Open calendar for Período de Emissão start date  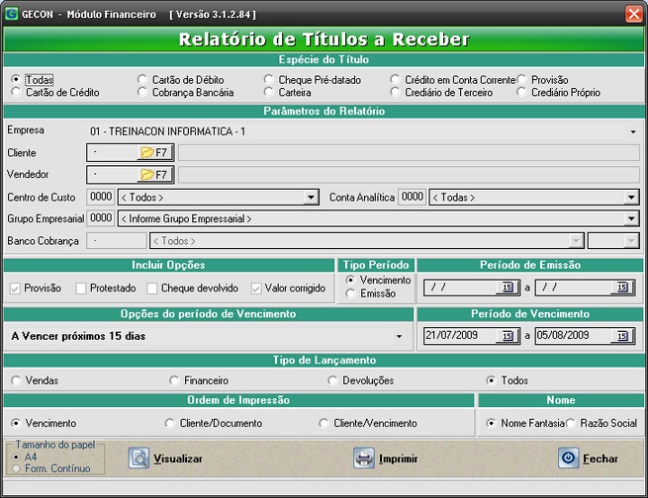tap(506, 288)
